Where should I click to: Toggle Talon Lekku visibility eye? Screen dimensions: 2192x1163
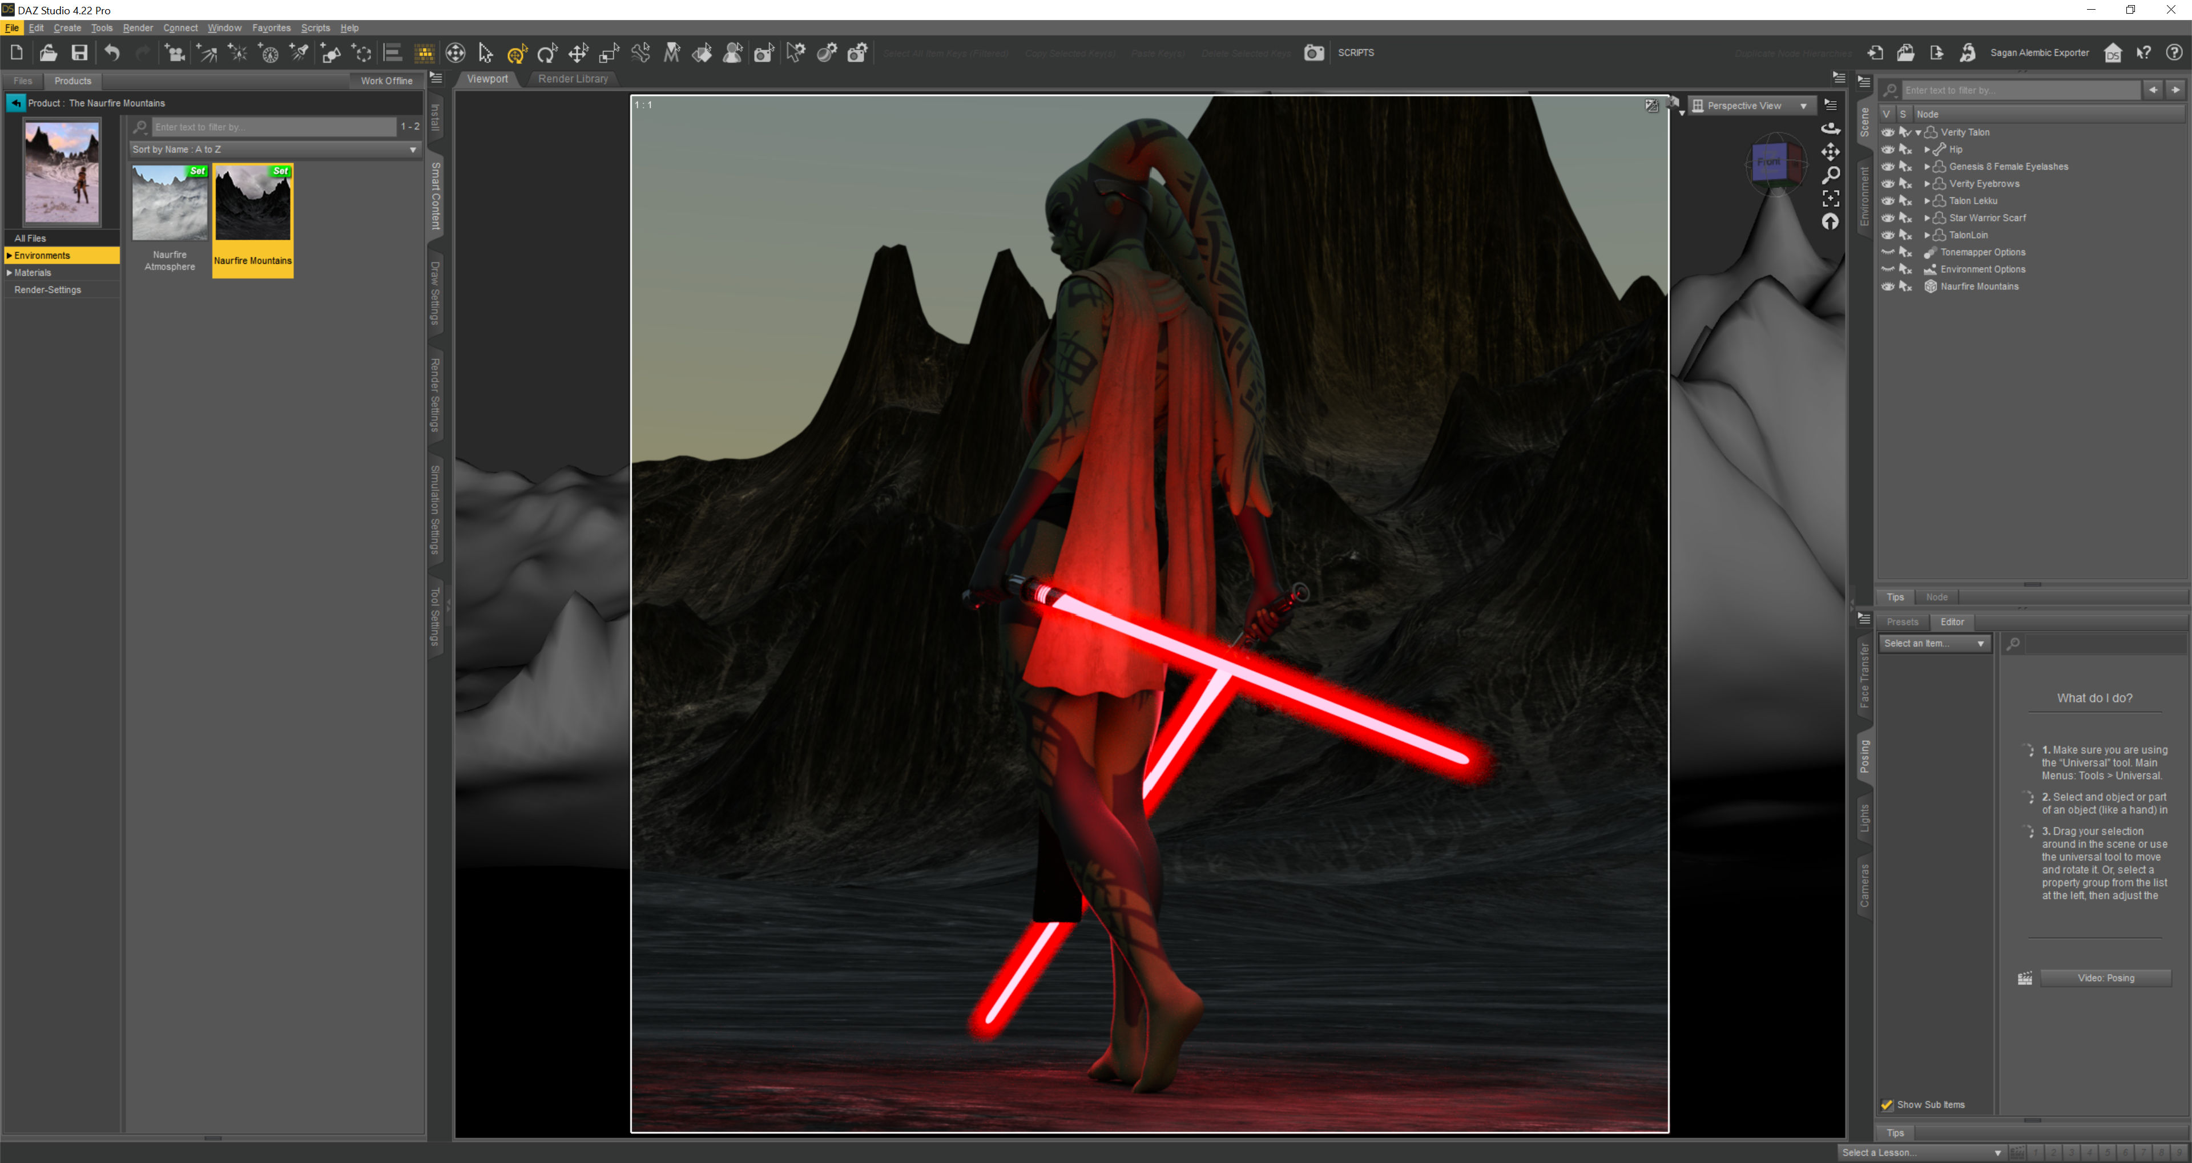tap(1887, 201)
